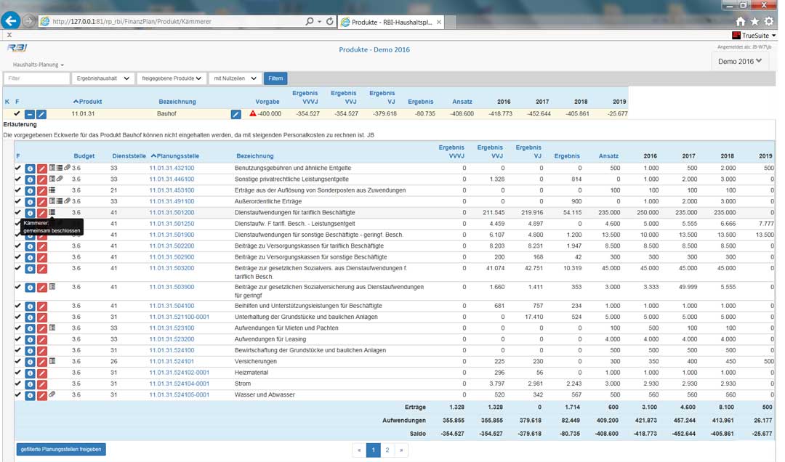
Task: Open paperclip attachment of row 11.01.31.432100
Action: click(x=67, y=168)
